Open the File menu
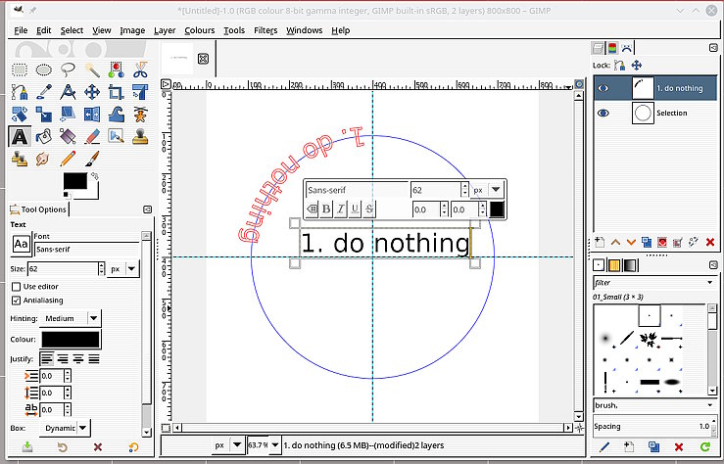Viewport: 724px width, 464px height. (x=21, y=30)
